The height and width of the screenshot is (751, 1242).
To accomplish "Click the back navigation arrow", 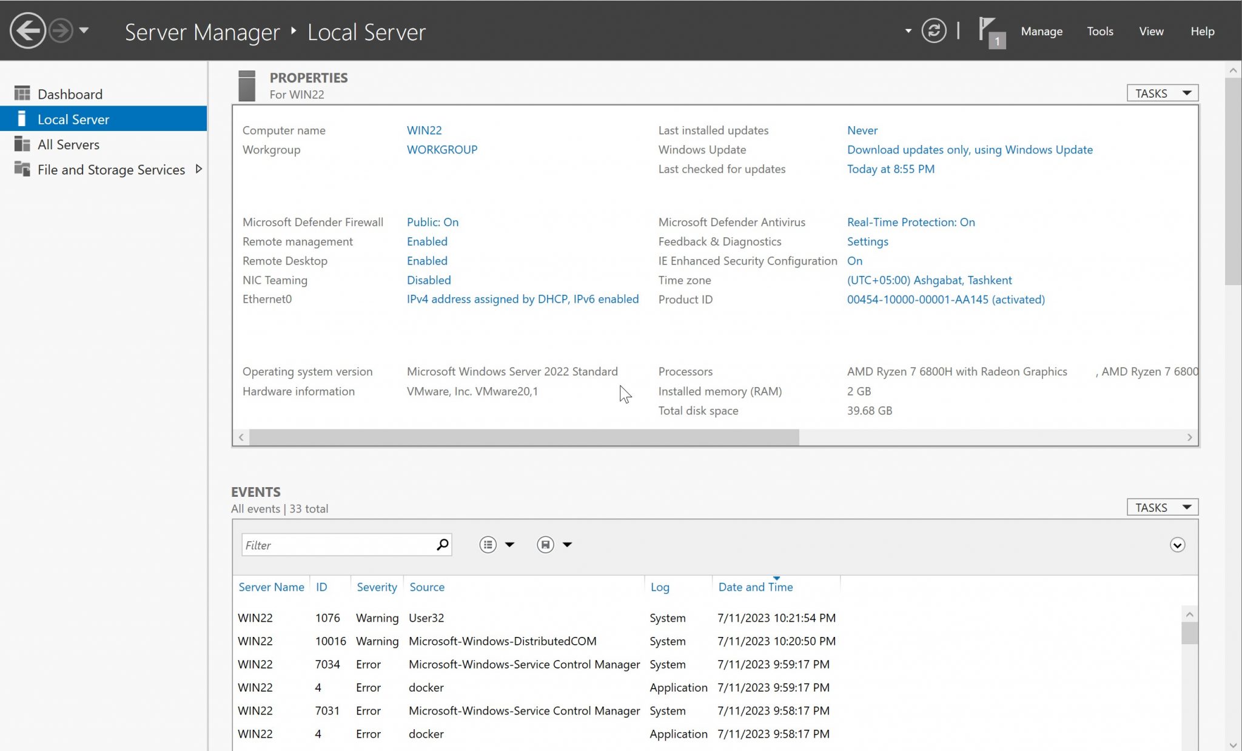I will [27, 30].
